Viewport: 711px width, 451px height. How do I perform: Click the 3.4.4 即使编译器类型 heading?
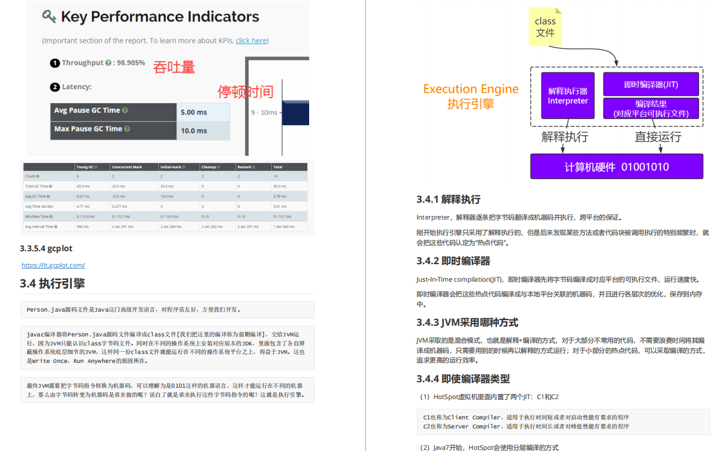(463, 379)
